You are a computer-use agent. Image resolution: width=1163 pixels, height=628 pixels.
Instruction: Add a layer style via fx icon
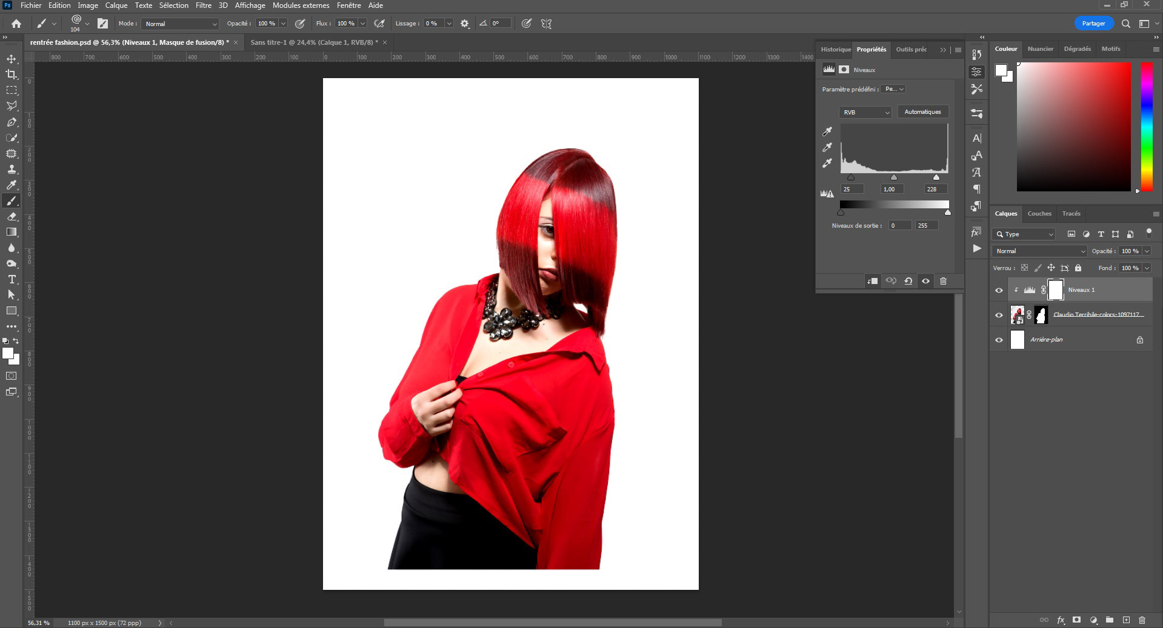click(1061, 620)
